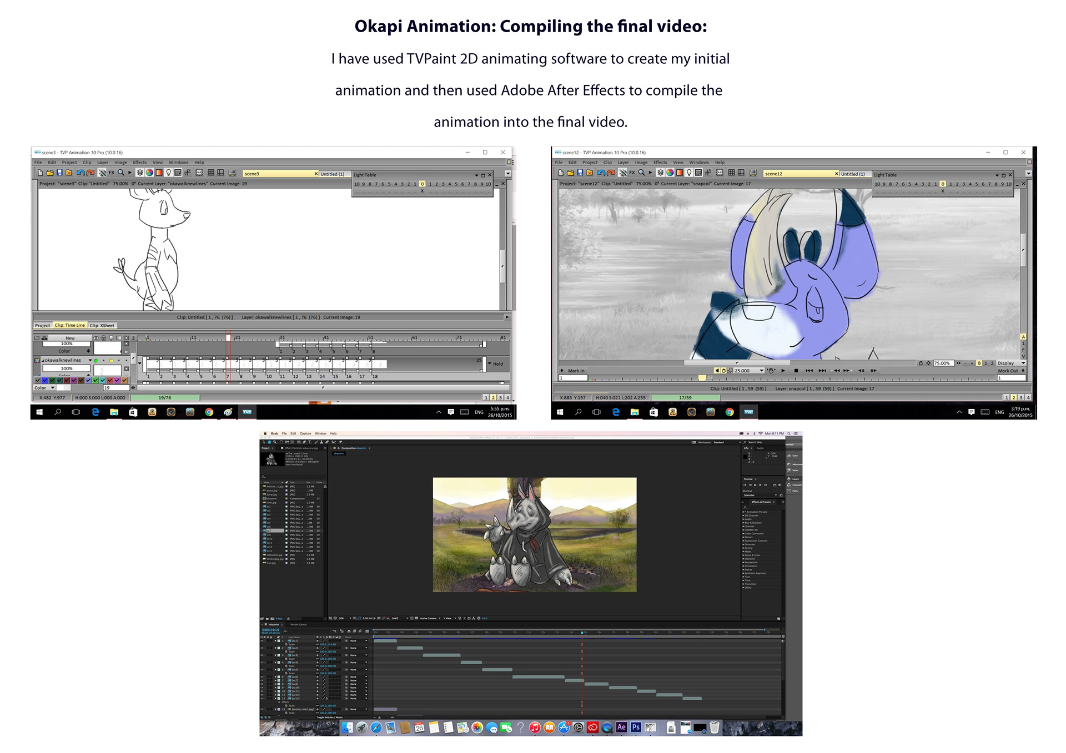Toggle loop icon beside 25.000 fps in scene12
Image resolution: width=1066 pixels, height=753 pixels.
tap(723, 371)
